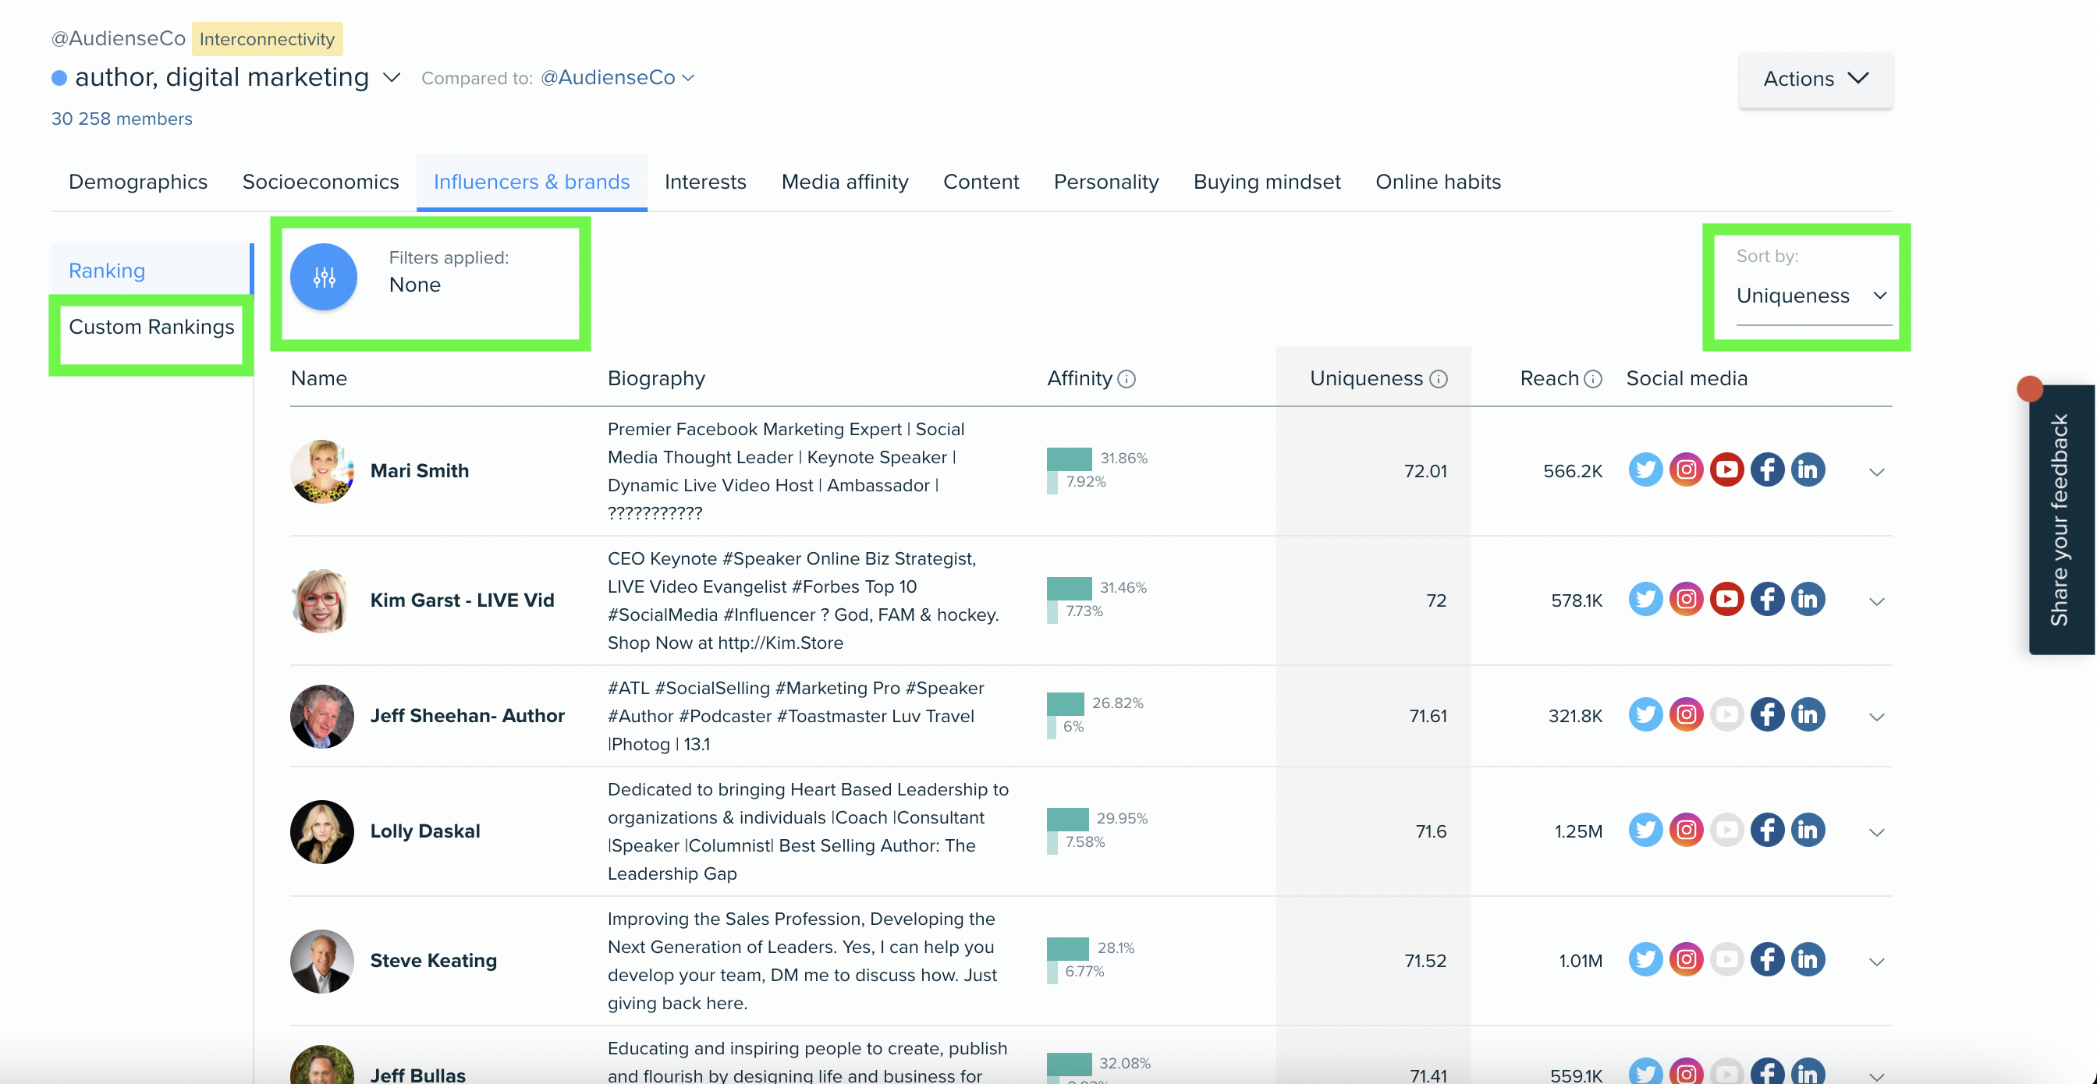Open the author, digital marketing segment dropdown

tap(392, 77)
